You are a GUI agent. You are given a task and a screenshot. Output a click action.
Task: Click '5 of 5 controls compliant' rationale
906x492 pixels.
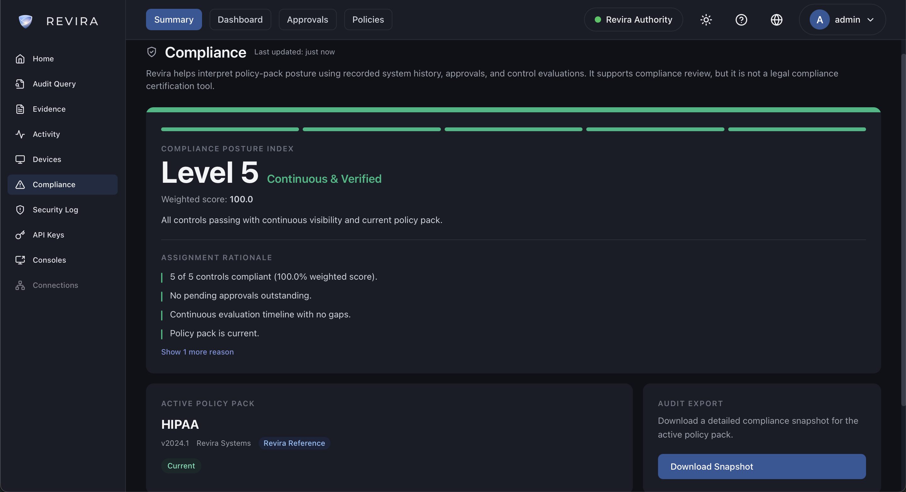[274, 277]
